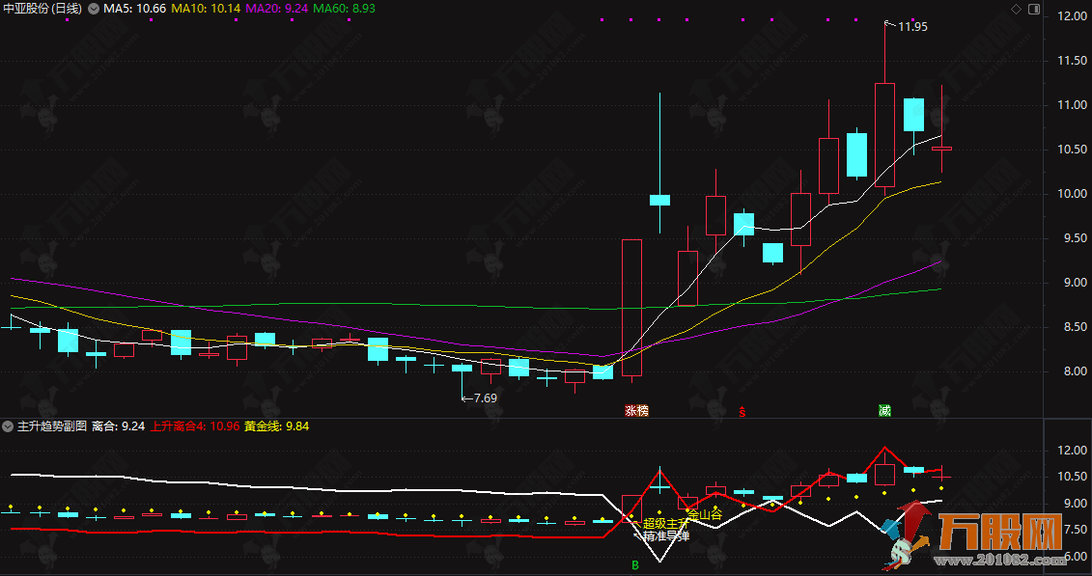Viewport: 1092px width, 576px height.
Task: Select the MA5 indicator label
Action: (134, 9)
